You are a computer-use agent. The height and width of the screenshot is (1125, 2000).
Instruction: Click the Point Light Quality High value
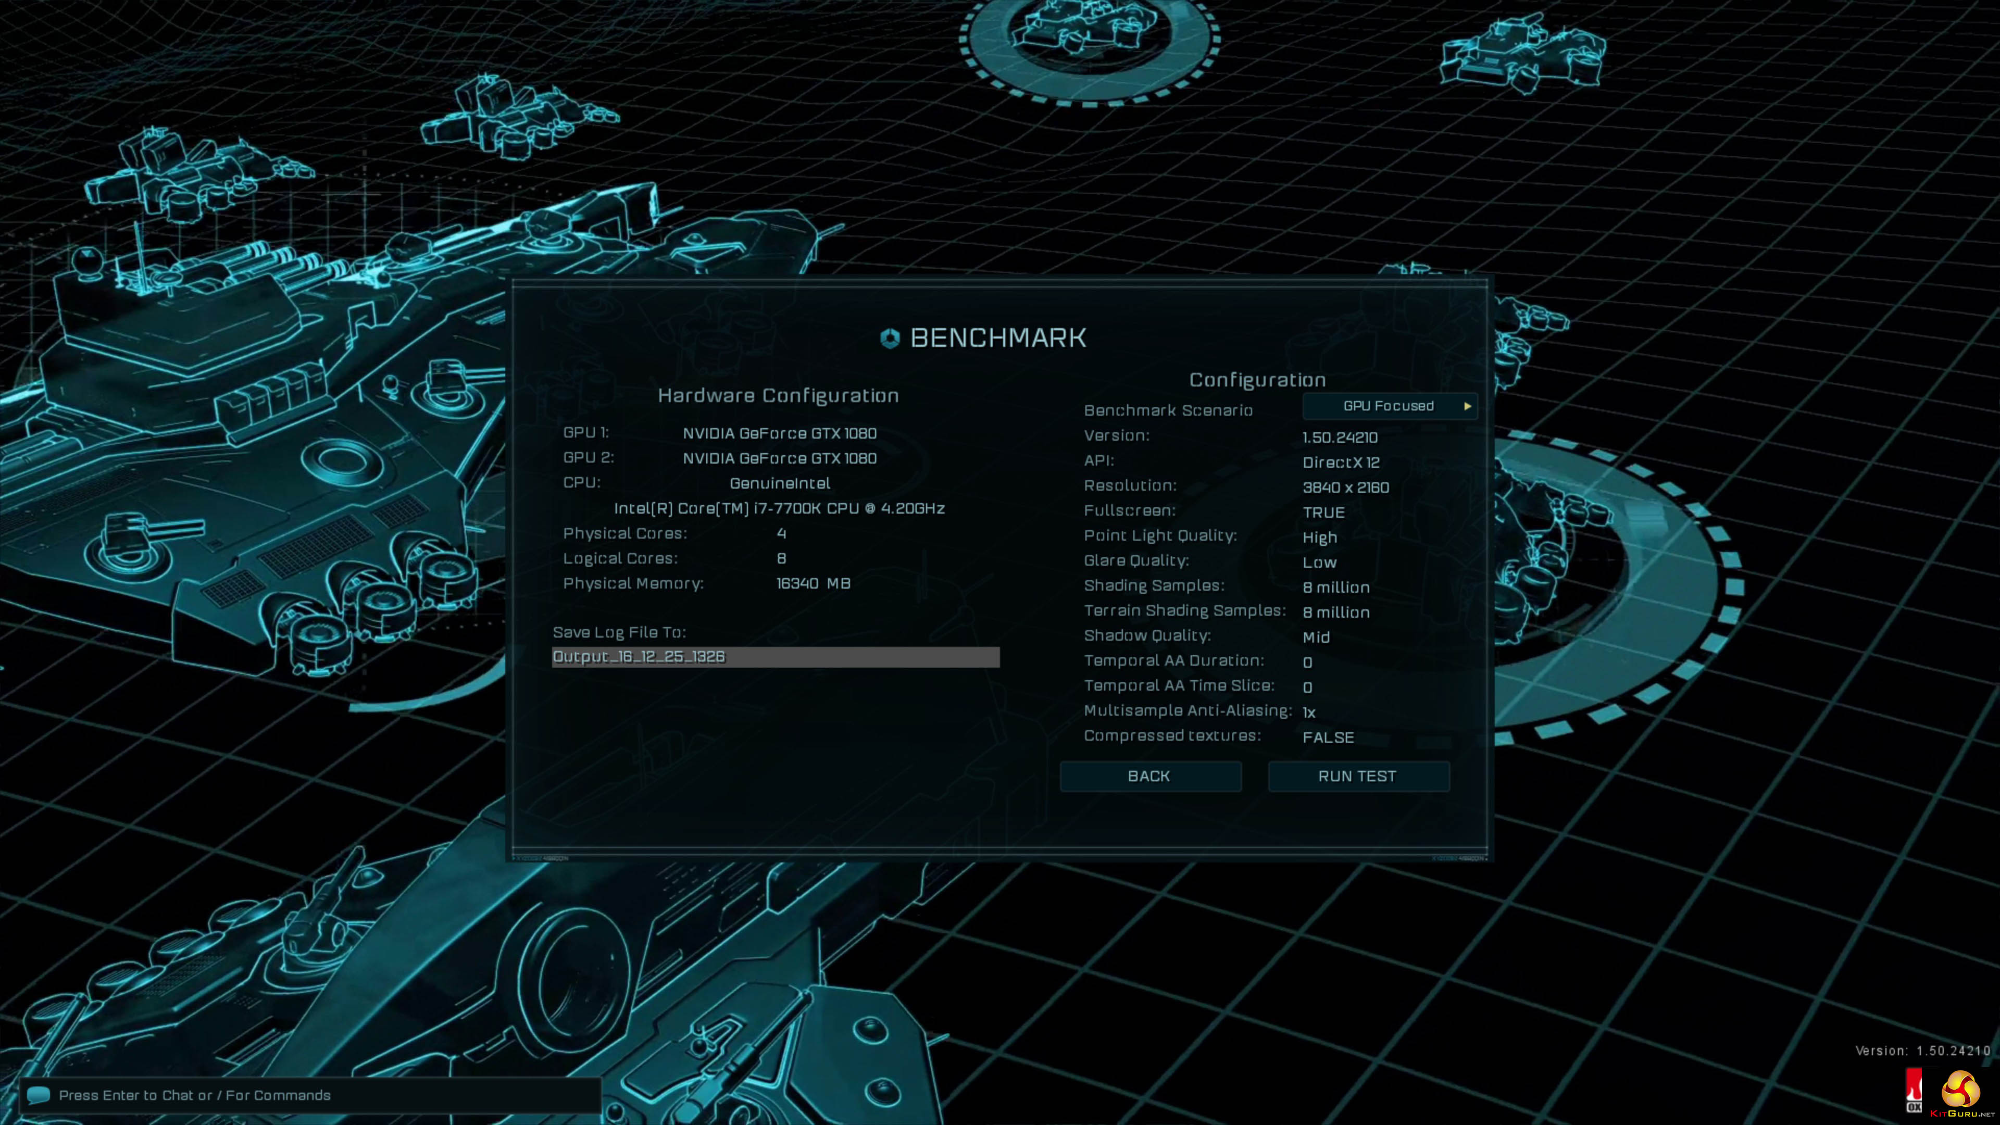point(1319,537)
